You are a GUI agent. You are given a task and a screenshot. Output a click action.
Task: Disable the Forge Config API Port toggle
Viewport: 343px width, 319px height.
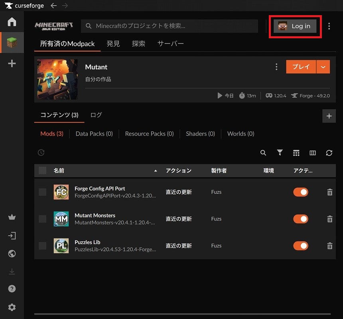point(301,192)
